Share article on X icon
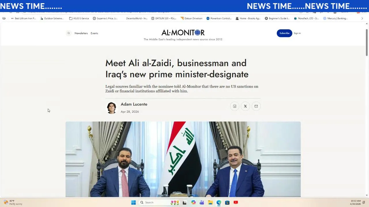Viewport: 369px width, 207px height. click(245, 106)
